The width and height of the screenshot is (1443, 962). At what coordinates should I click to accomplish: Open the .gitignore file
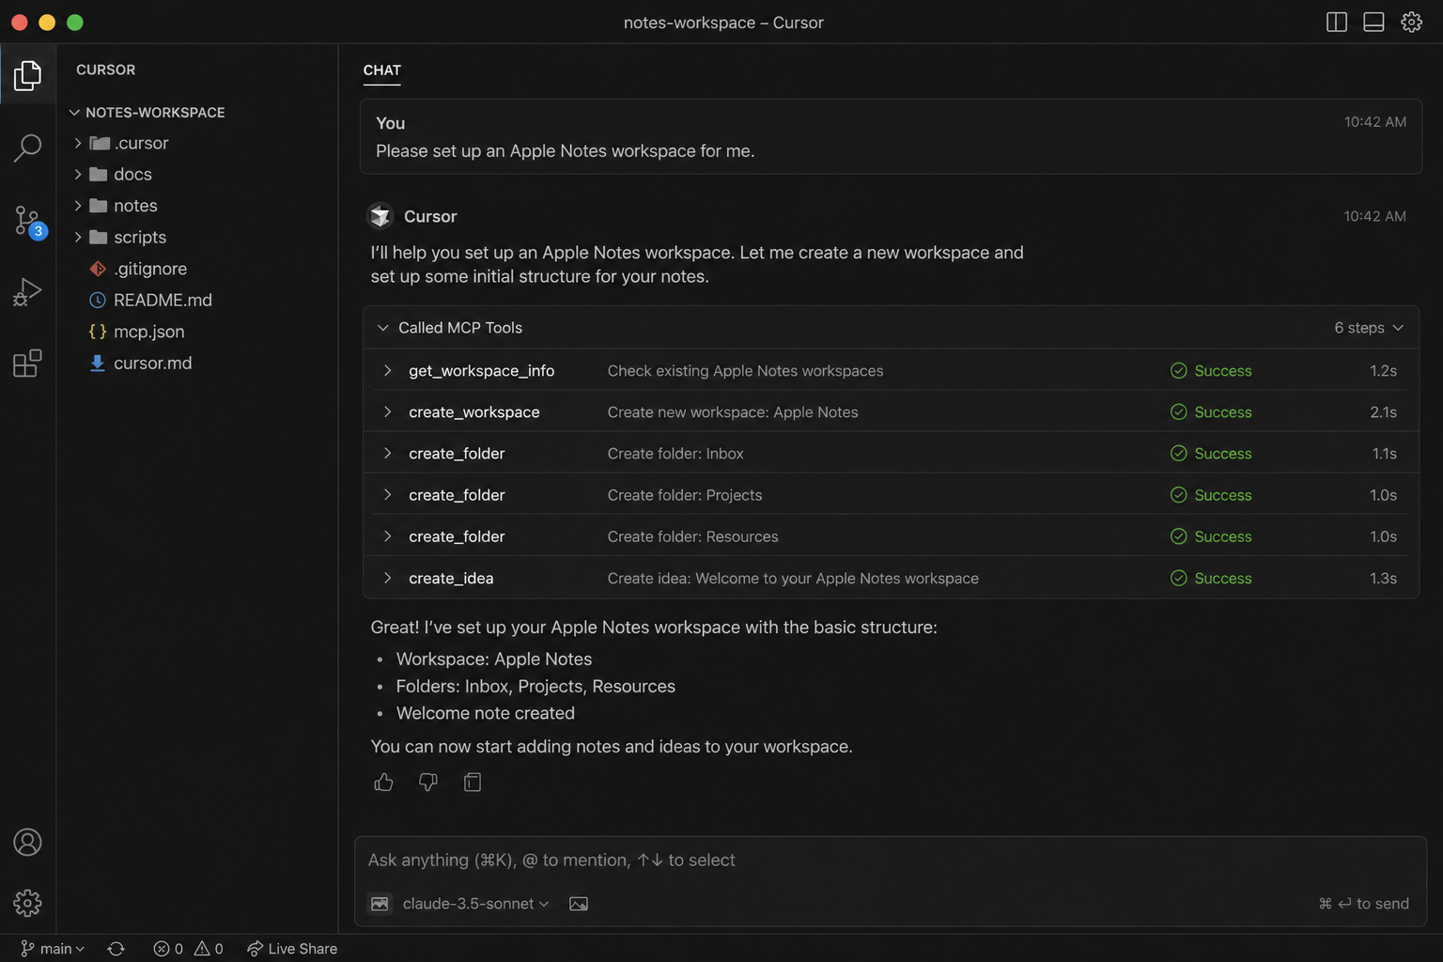150,269
